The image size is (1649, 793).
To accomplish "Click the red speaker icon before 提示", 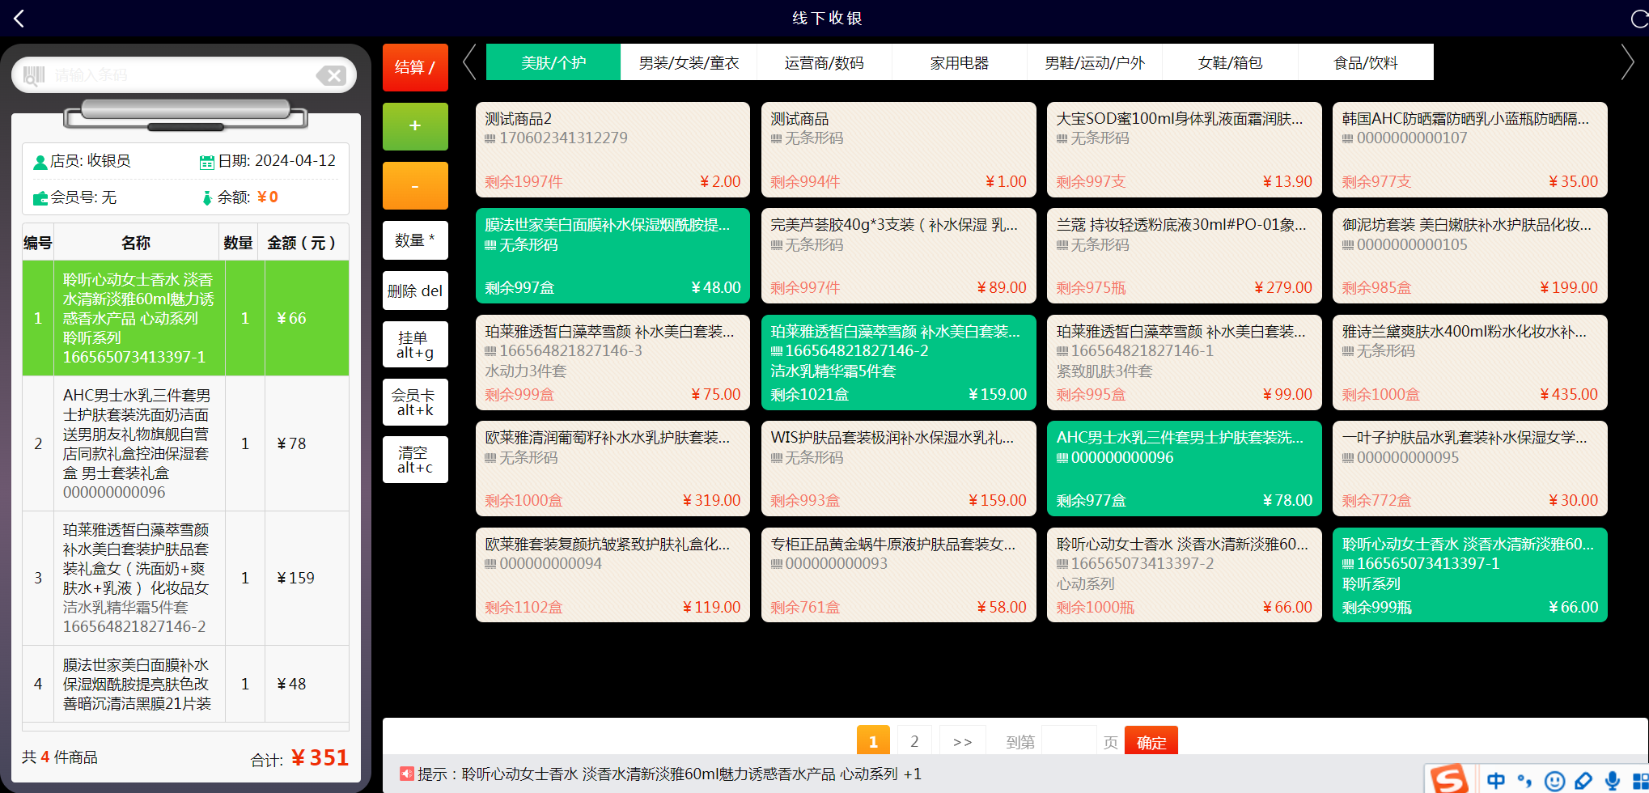I will coord(407,774).
